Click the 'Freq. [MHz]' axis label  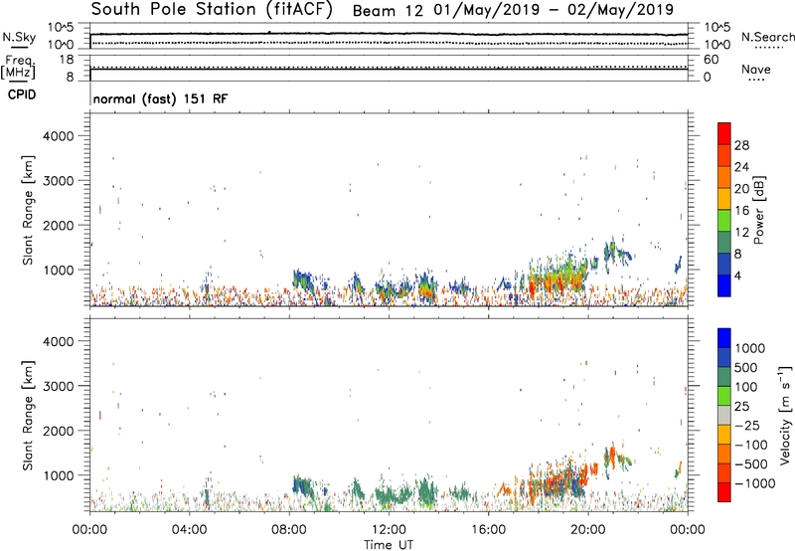point(18,67)
